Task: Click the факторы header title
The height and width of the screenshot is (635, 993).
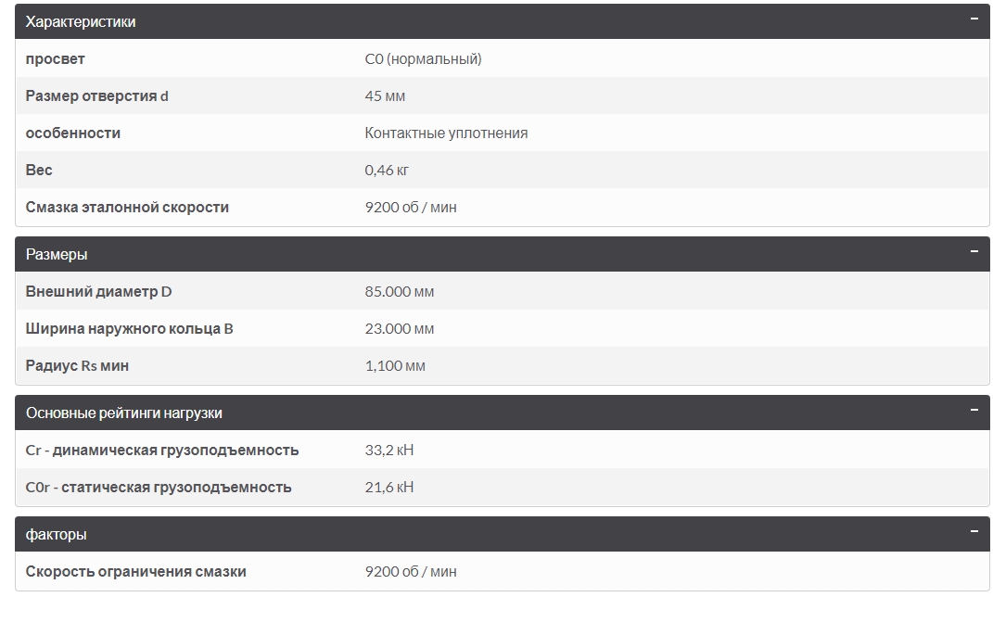Action: [57, 535]
